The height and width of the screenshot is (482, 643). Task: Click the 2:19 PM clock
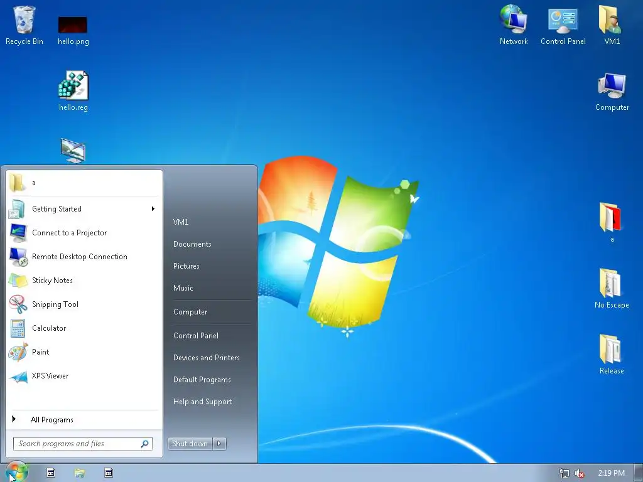tap(611, 473)
